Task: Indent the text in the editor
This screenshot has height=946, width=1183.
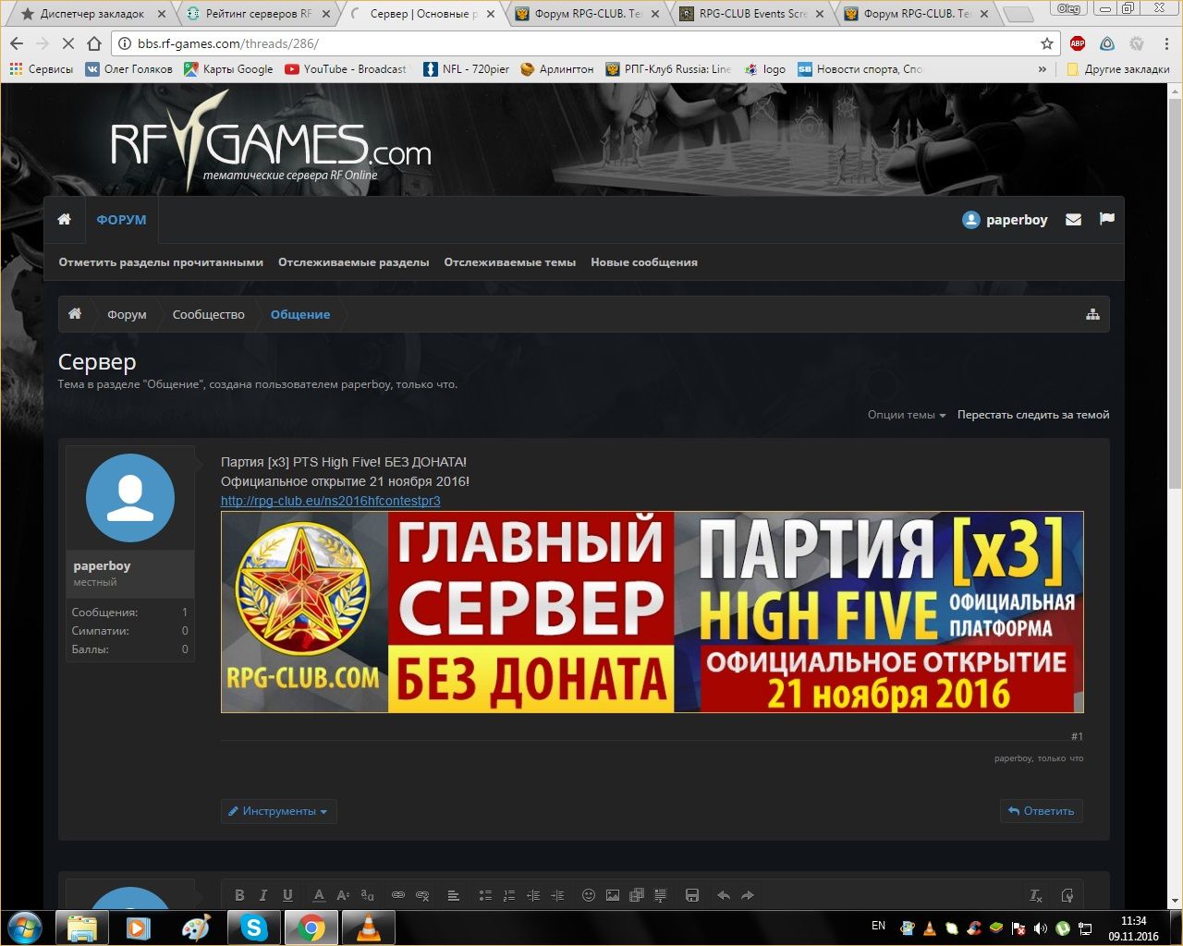Action: [x=557, y=895]
